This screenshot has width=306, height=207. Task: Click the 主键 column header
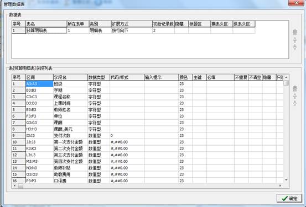coord(199,77)
